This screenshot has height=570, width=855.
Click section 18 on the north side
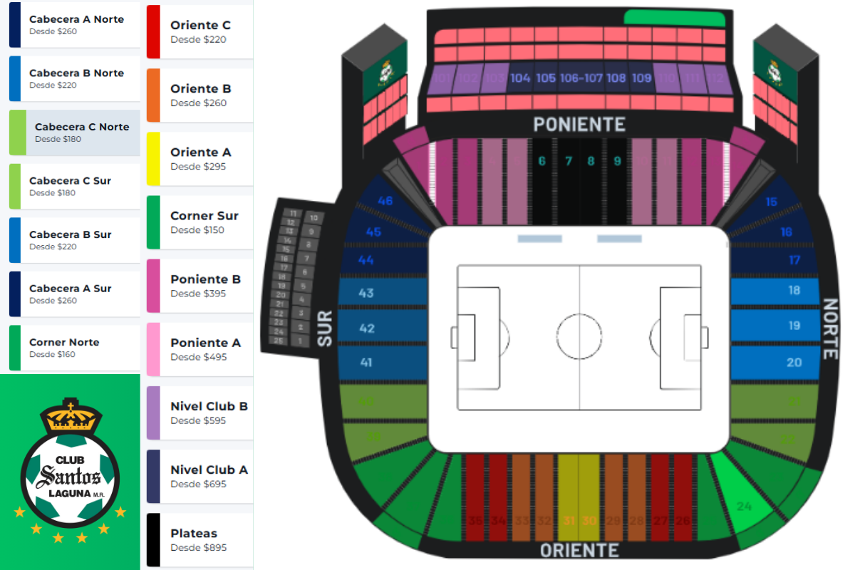pos(794,291)
